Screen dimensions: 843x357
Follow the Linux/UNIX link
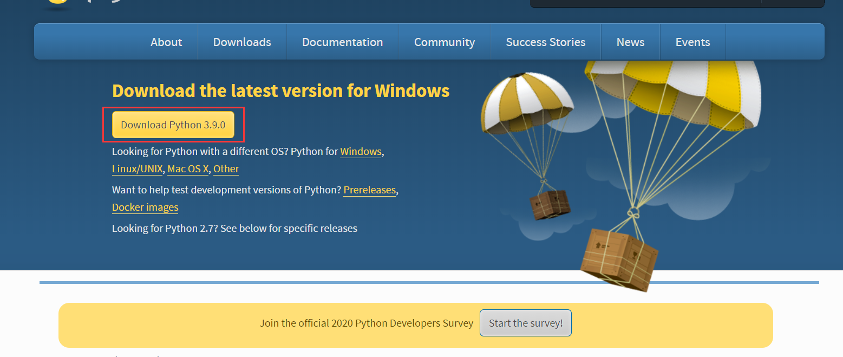pyautogui.click(x=137, y=168)
